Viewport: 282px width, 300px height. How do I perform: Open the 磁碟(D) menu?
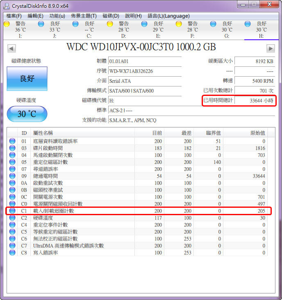point(111,16)
